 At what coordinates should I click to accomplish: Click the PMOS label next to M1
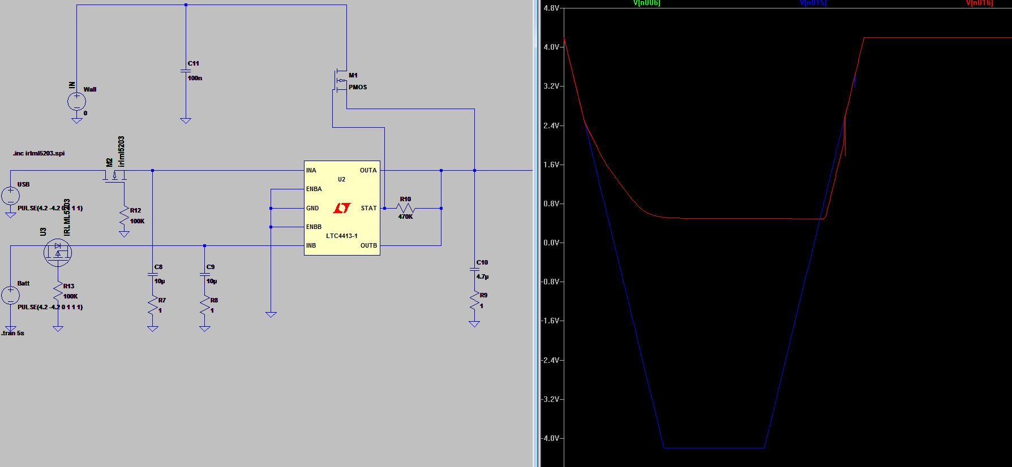pyautogui.click(x=358, y=87)
